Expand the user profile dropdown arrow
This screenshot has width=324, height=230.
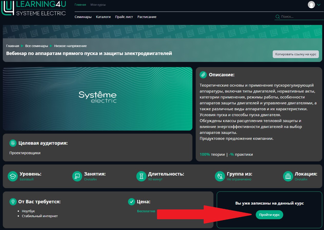319,5
